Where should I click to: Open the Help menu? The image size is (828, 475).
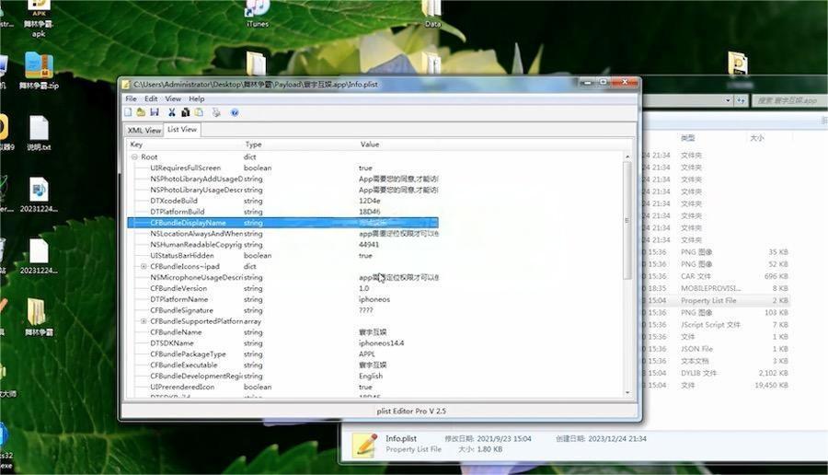197,98
